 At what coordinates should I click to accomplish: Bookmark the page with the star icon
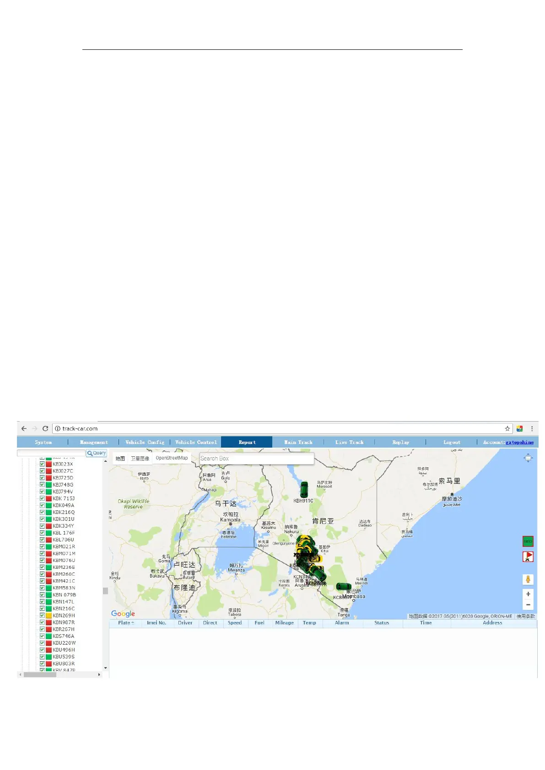[x=507, y=428]
